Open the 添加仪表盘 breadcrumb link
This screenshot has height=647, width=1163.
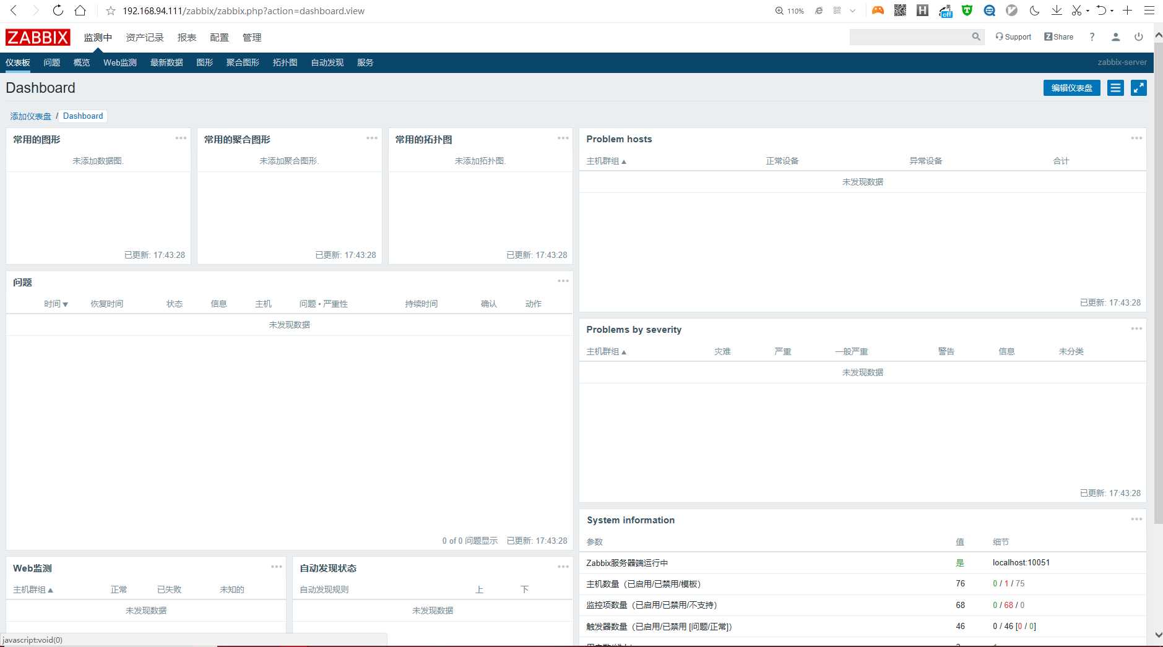click(31, 116)
